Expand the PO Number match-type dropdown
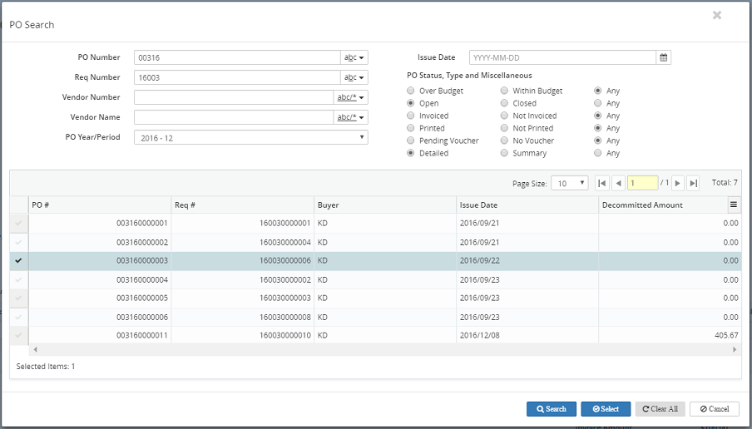Screen dimensions: 752x429 (355, 57)
